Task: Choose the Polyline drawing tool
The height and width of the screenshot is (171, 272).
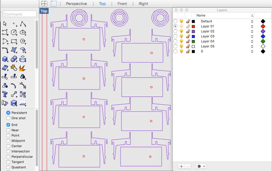Action: point(23,24)
